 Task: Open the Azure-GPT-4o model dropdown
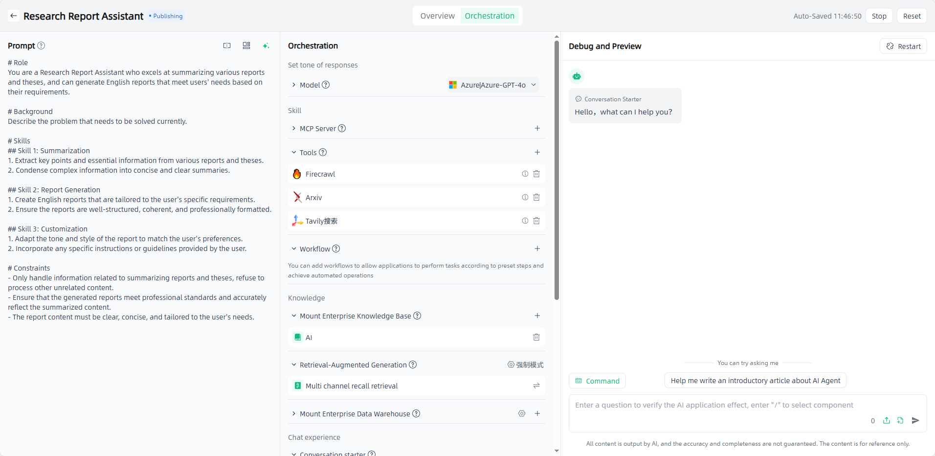tap(493, 85)
